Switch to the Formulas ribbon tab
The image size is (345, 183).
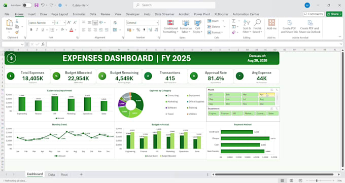[x=79, y=14]
